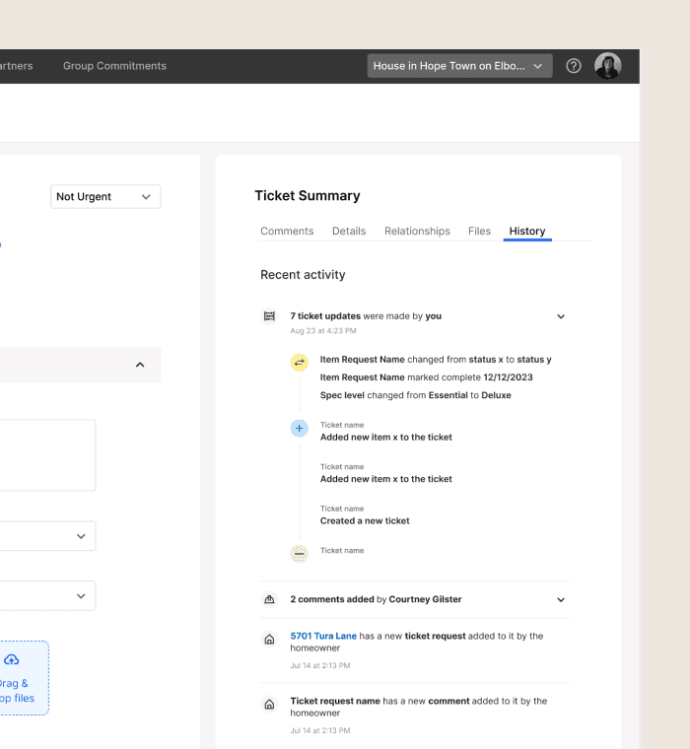Click the yellow status change arrows icon

click(299, 363)
